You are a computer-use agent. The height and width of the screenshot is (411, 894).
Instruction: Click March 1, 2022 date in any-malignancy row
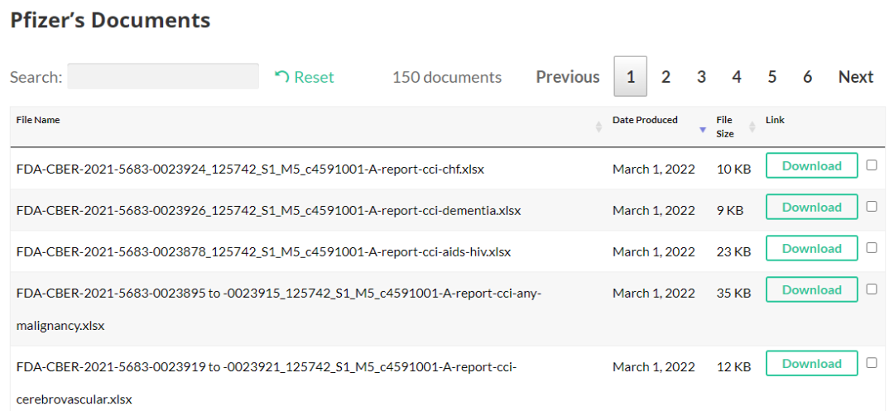654,294
